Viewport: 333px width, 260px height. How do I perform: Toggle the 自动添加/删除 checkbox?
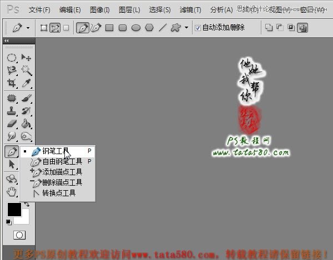coord(198,28)
